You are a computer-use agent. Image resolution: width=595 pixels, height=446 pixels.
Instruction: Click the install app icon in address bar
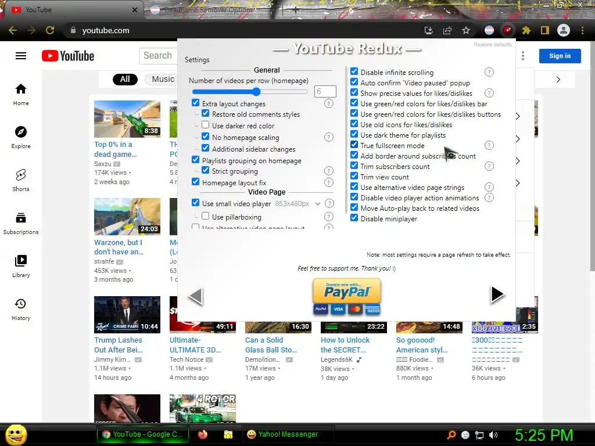(x=429, y=30)
